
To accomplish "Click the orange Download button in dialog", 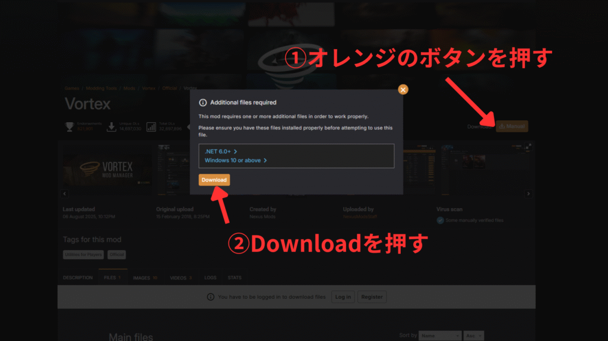I will click(x=214, y=180).
